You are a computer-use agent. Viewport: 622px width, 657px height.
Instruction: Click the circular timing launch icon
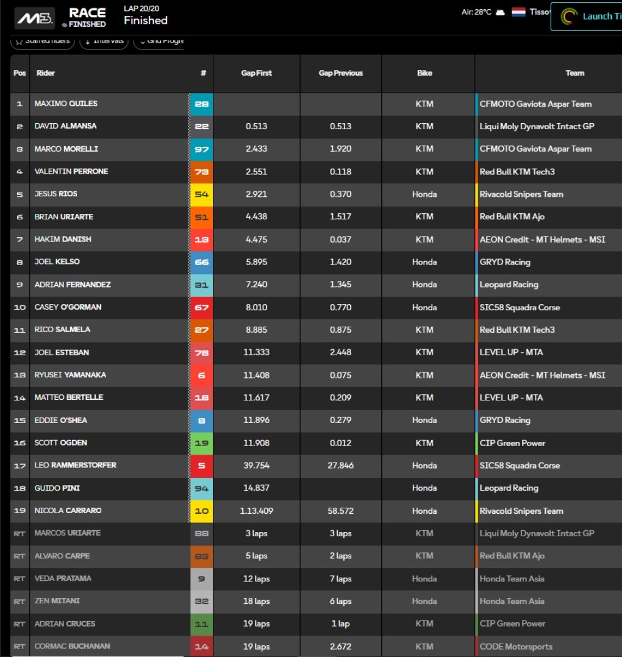tap(569, 16)
